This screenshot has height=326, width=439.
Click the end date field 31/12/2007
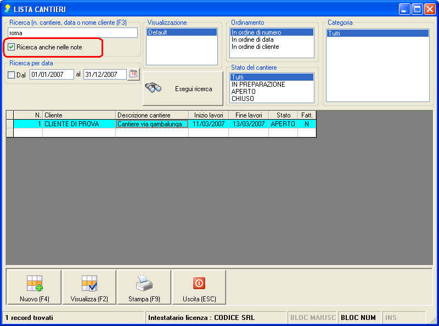coord(105,75)
